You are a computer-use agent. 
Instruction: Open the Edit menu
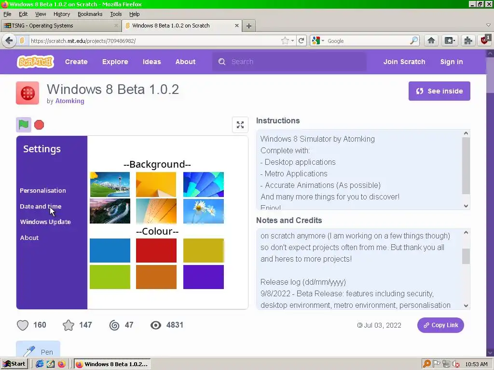[x=23, y=14]
